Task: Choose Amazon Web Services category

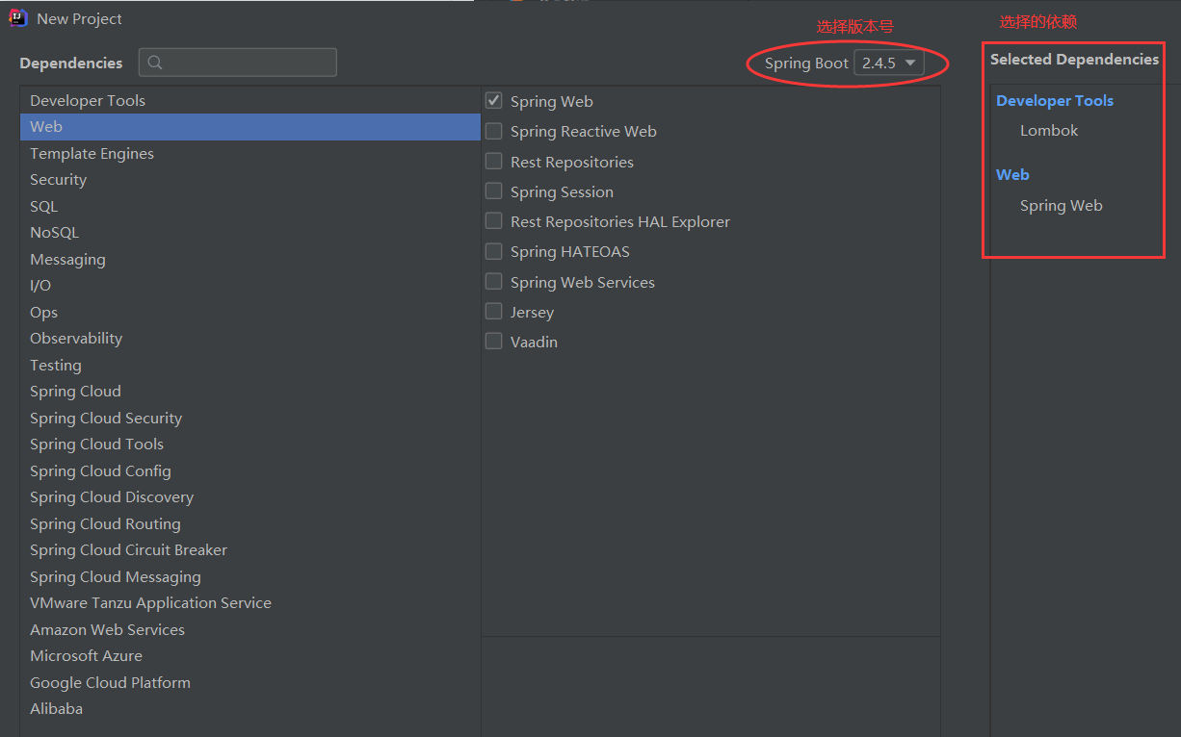Action: (249, 629)
